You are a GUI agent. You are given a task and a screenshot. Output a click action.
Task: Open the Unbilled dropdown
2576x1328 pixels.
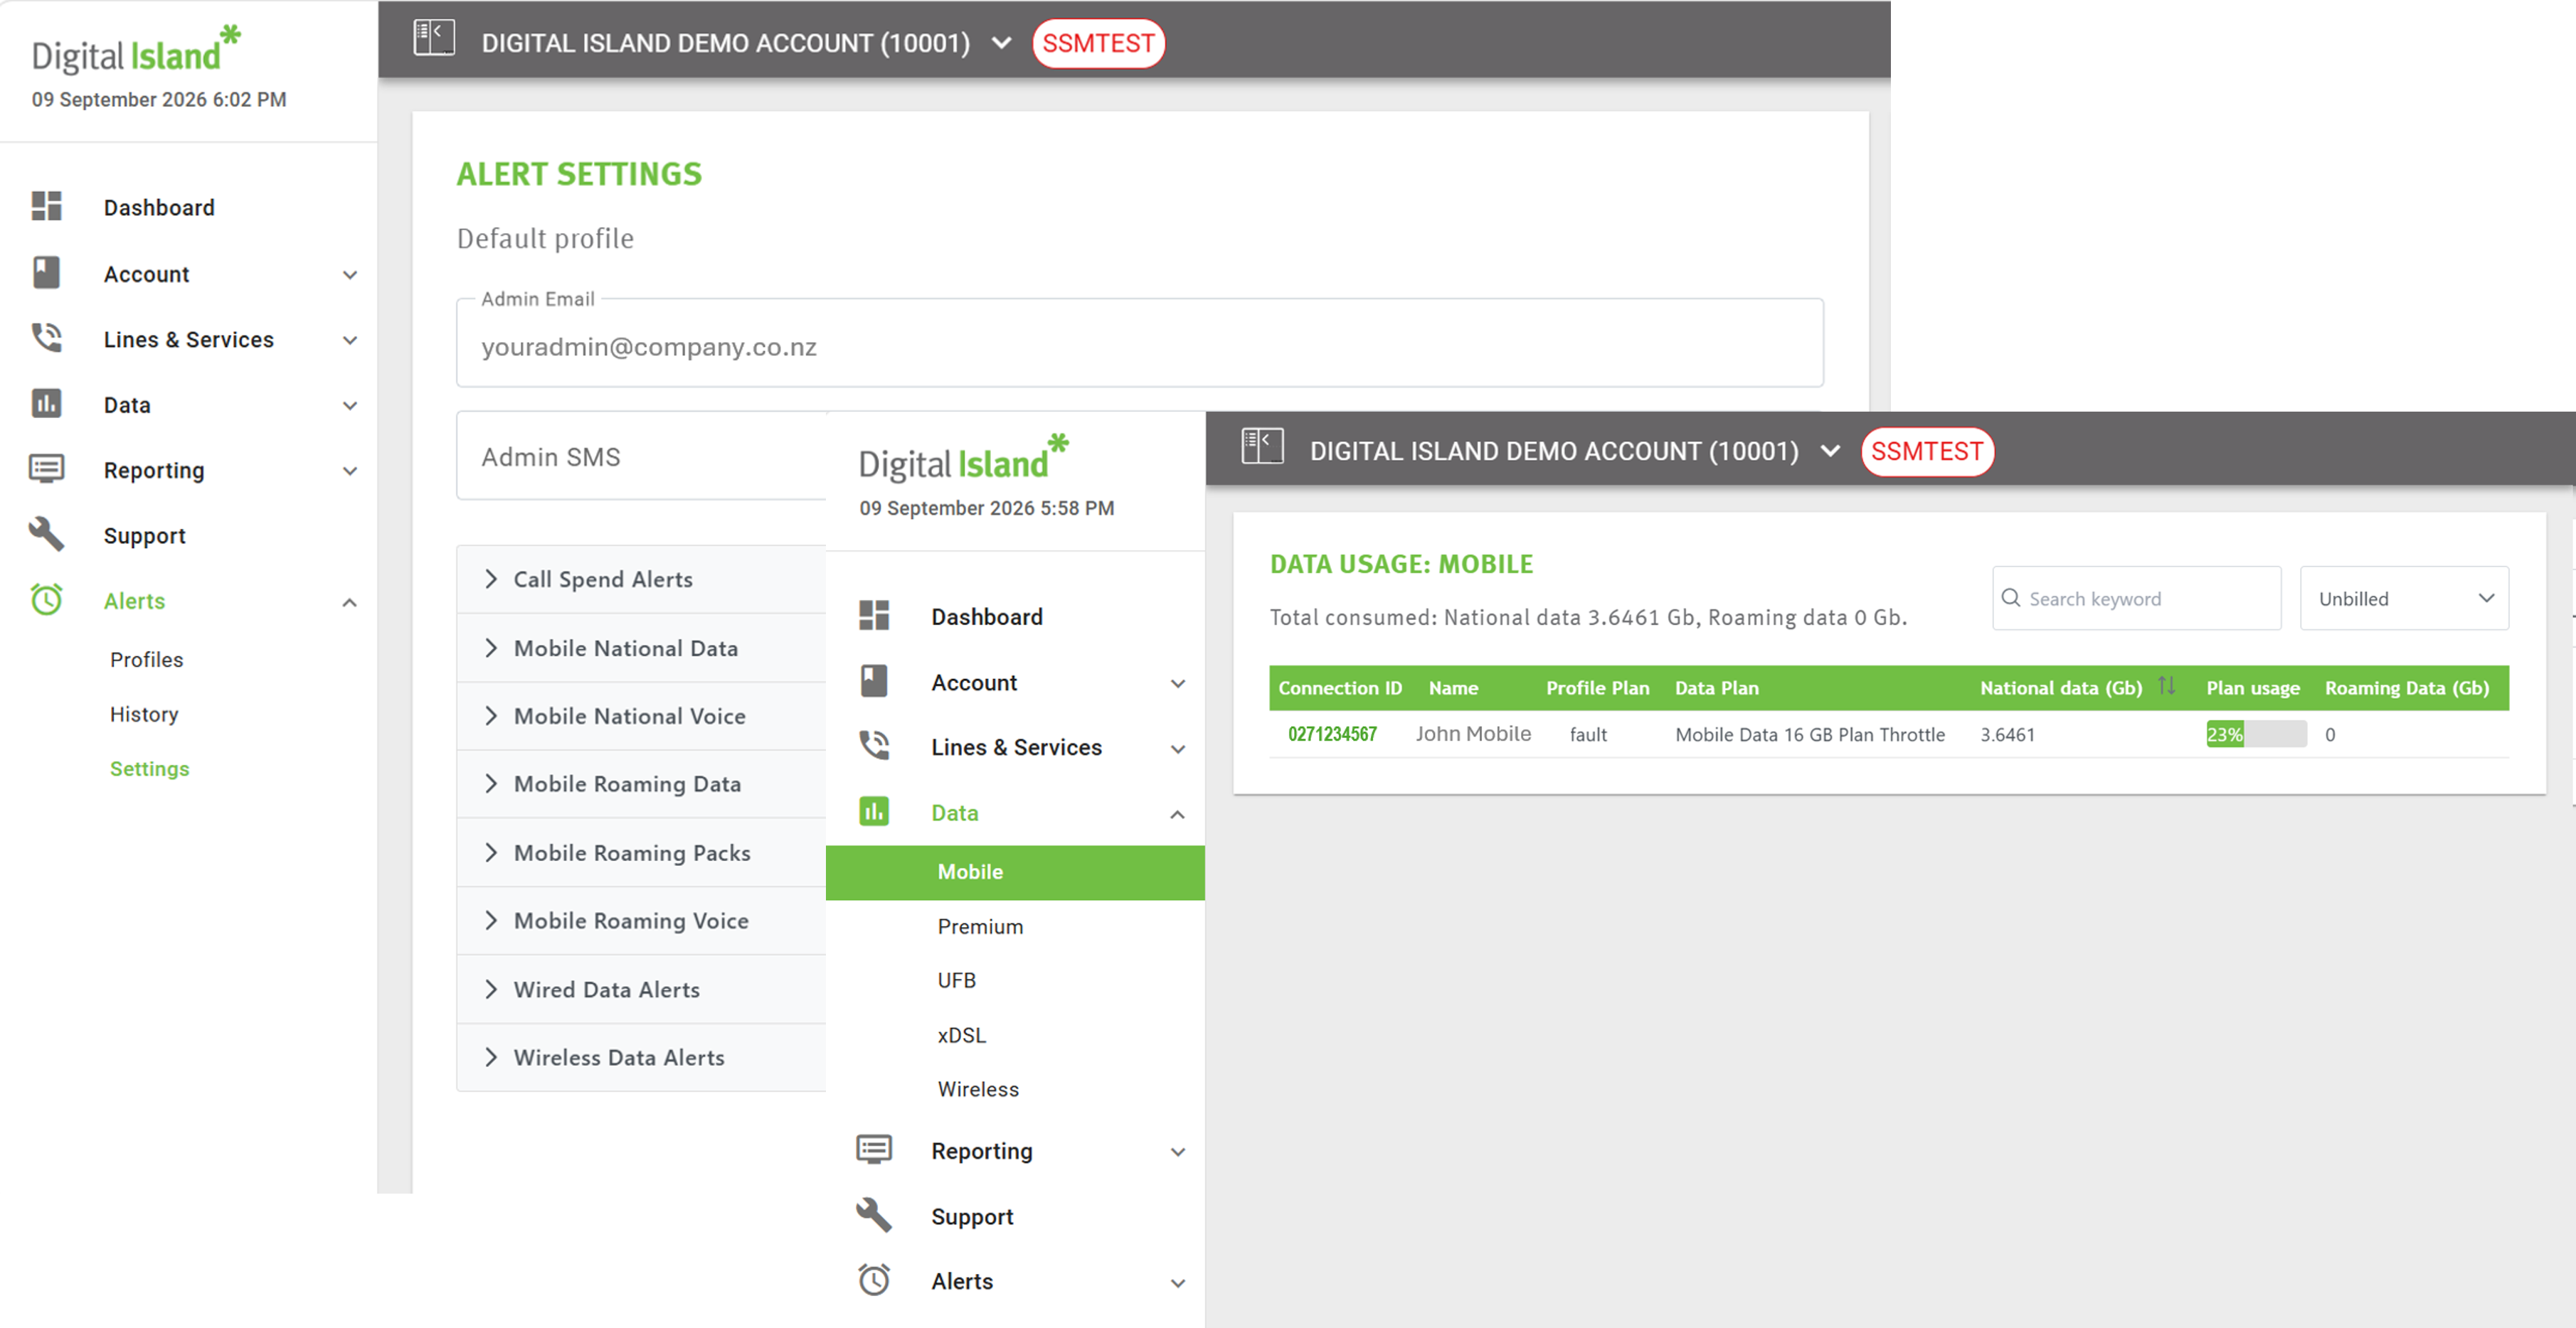point(2404,598)
